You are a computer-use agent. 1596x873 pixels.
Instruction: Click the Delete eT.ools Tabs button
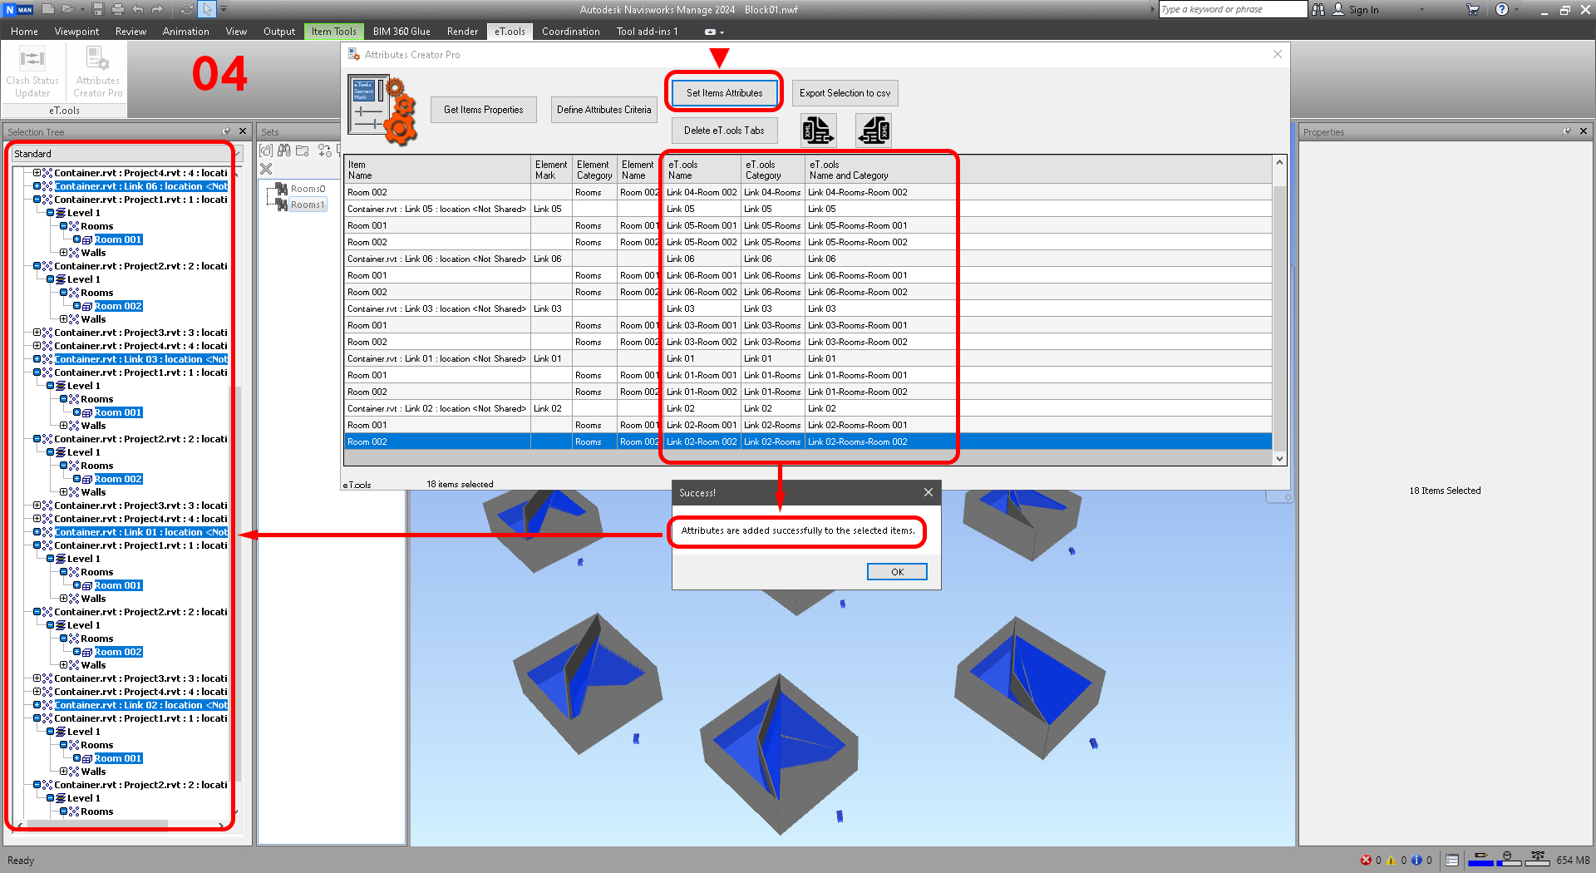tap(724, 131)
